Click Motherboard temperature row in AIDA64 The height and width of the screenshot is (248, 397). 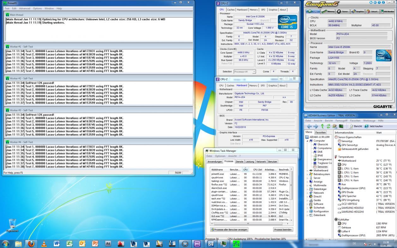click(365, 161)
